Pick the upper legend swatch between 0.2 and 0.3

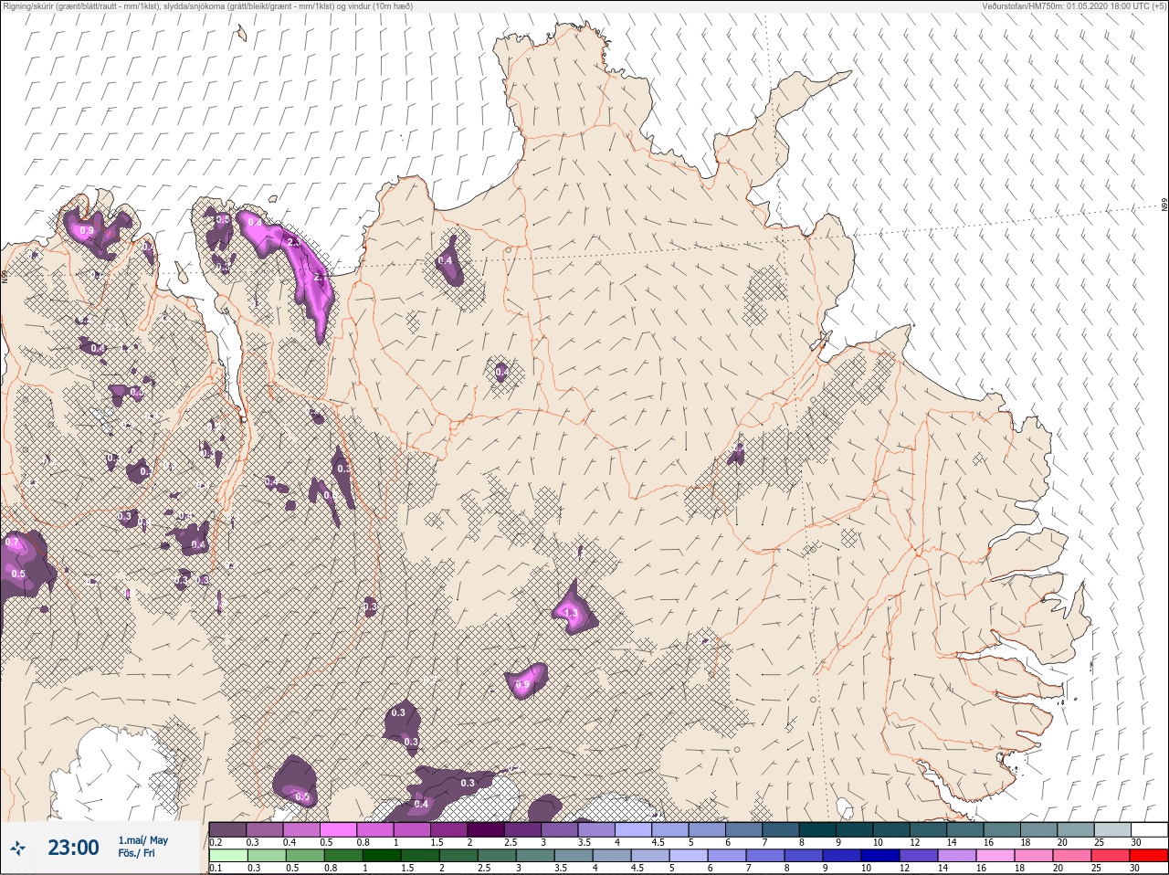tap(227, 829)
